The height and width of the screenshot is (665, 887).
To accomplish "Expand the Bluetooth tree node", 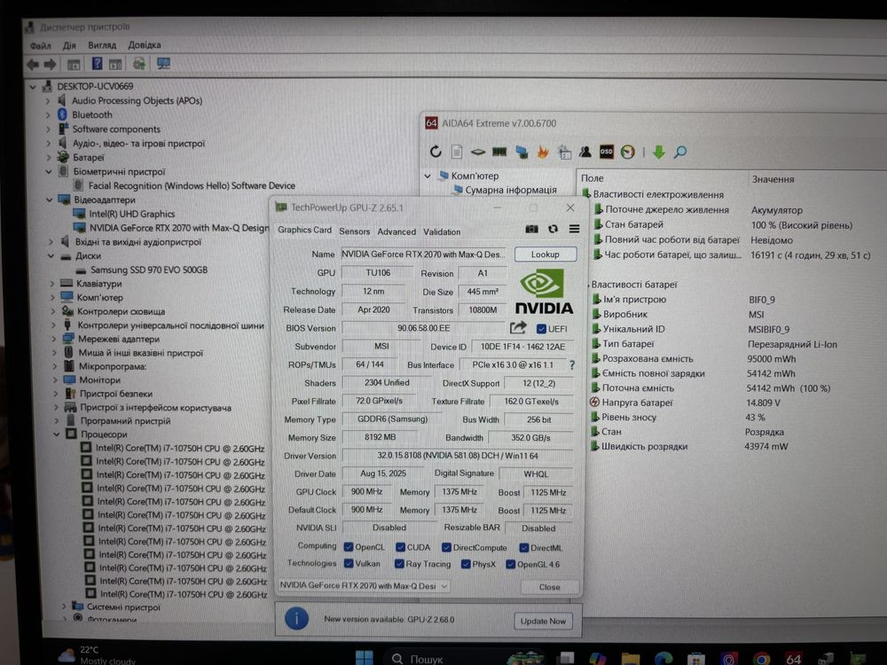I will [49, 114].
